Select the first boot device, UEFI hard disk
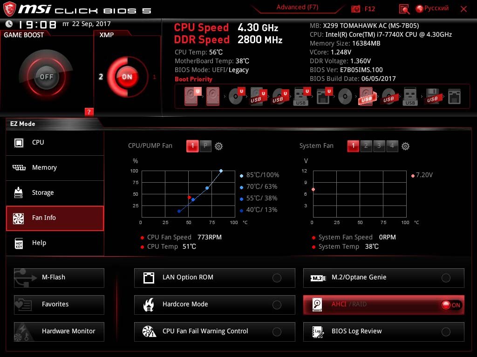The height and width of the screenshot is (357, 477). point(192,96)
